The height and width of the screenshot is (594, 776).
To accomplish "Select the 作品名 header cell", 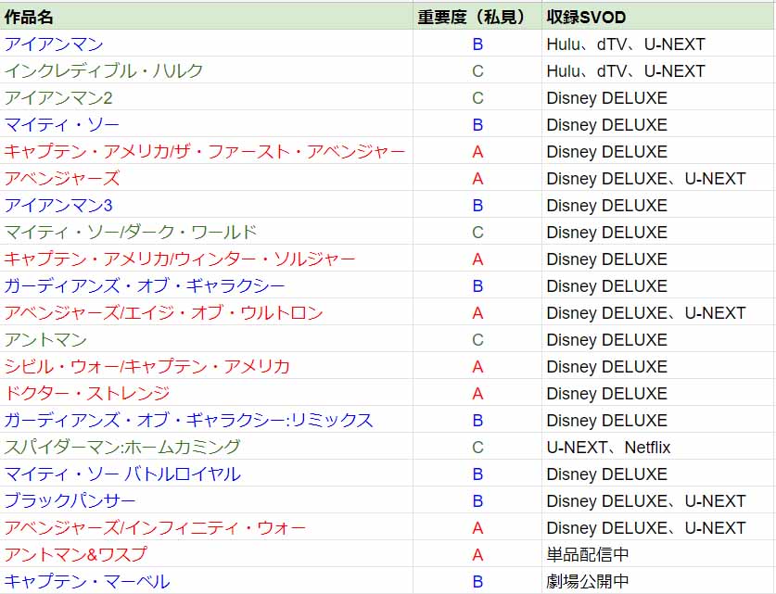I will (207, 17).
